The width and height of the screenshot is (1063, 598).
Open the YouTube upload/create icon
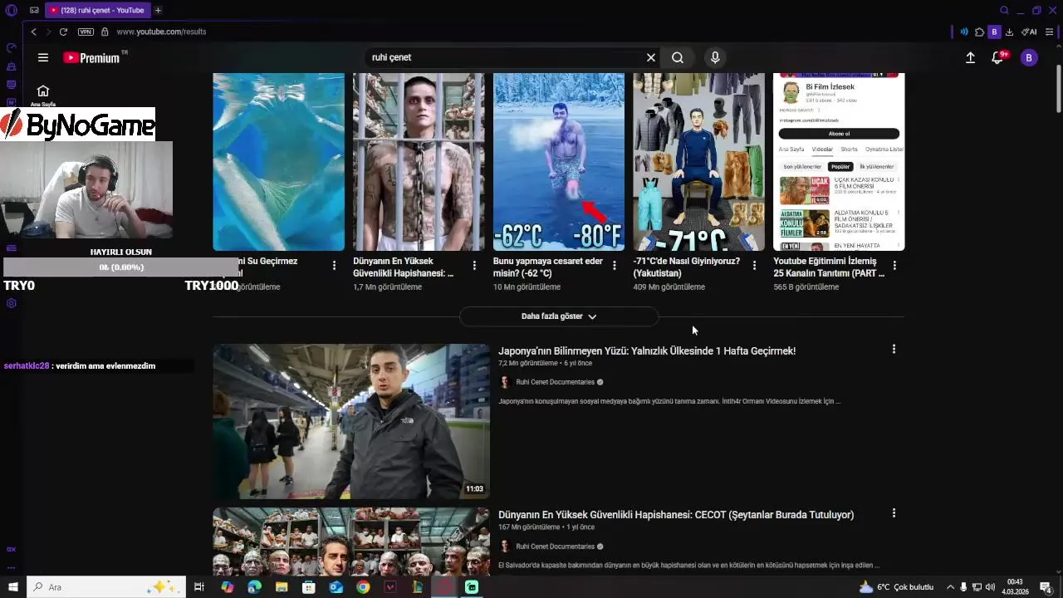pos(970,57)
